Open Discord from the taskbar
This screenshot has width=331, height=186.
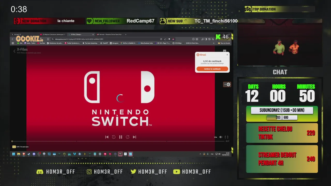[x=34, y=154]
